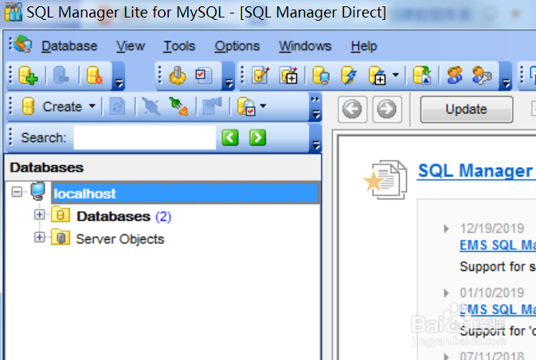This screenshot has height=360, width=536.
Task: Click the globe icon before Database menu
Action: [23, 45]
